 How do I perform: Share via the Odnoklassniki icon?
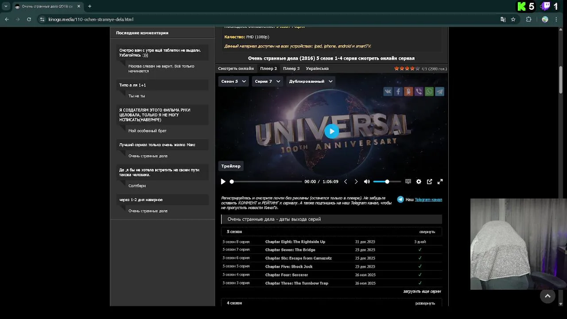pyautogui.click(x=408, y=91)
